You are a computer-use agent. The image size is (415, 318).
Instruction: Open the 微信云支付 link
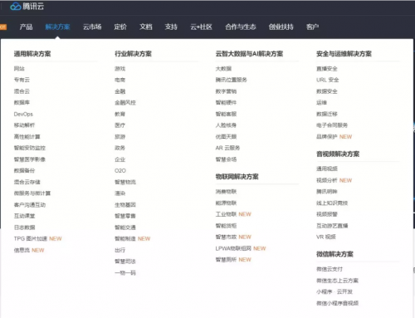pos(330,269)
